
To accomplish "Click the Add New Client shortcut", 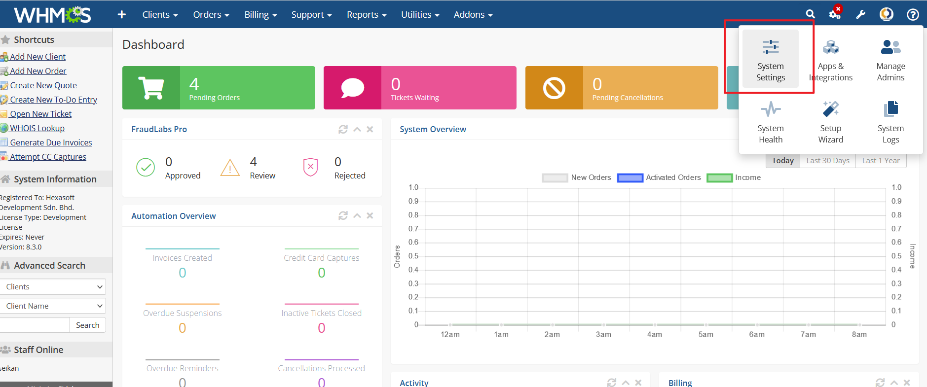I will (x=37, y=57).
